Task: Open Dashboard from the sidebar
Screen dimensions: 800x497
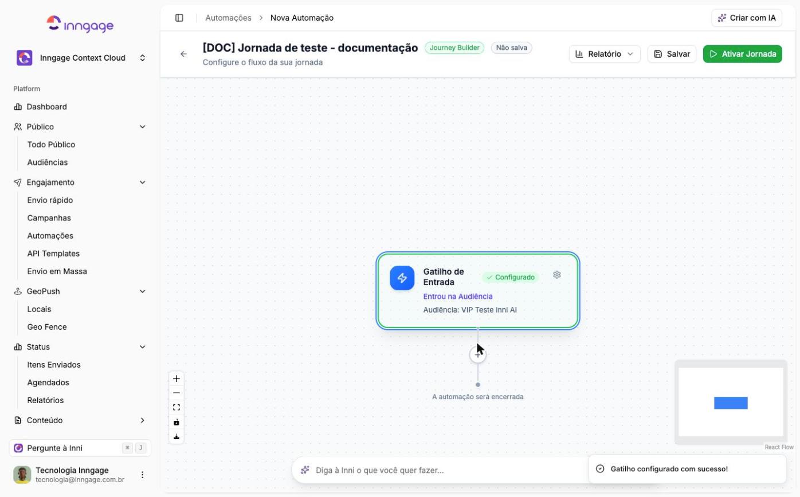Action: 80,107
